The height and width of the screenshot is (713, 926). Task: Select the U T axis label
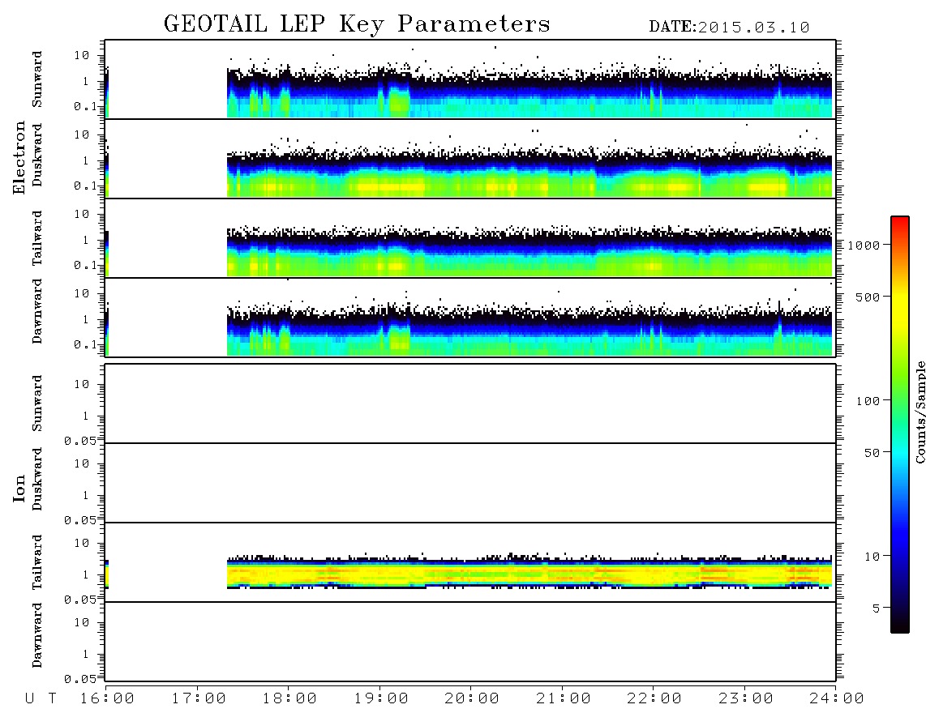[x=41, y=698]
